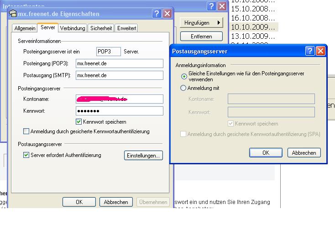Toggle Kennwort speichern in Postausgangsserver dialog

230,124
